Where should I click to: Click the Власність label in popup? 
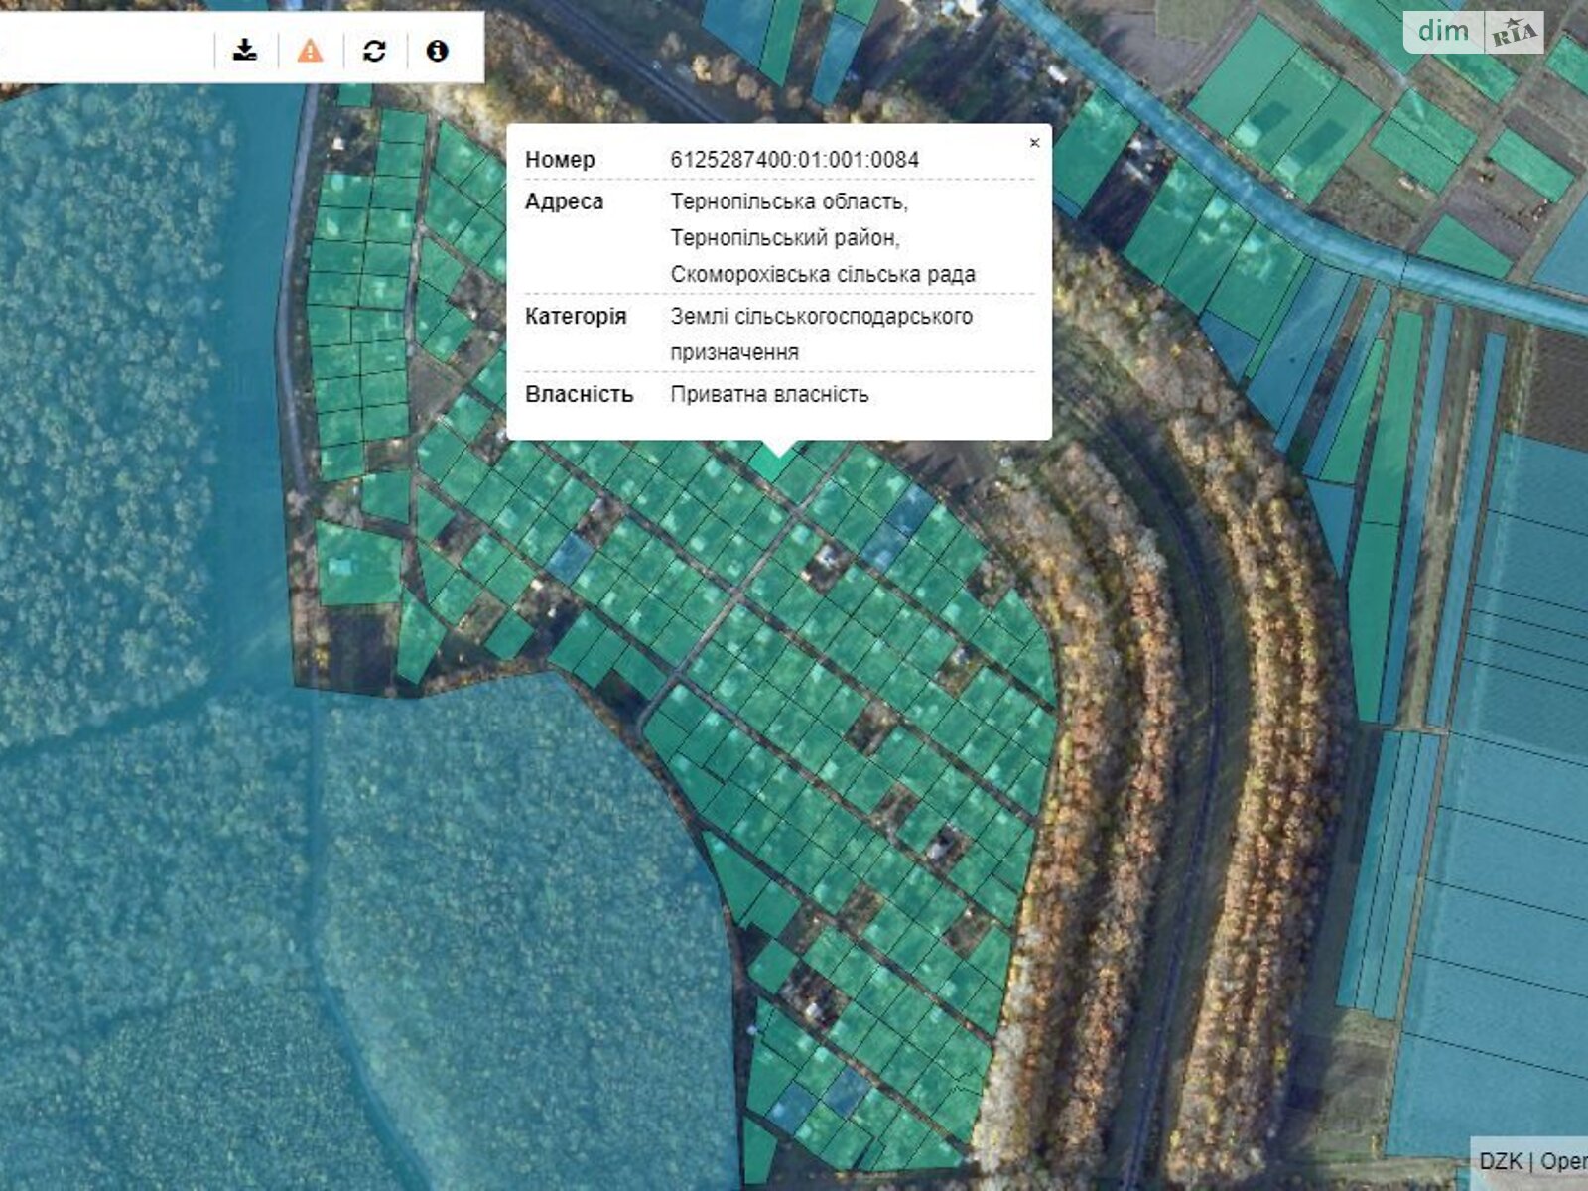point(579,394)
